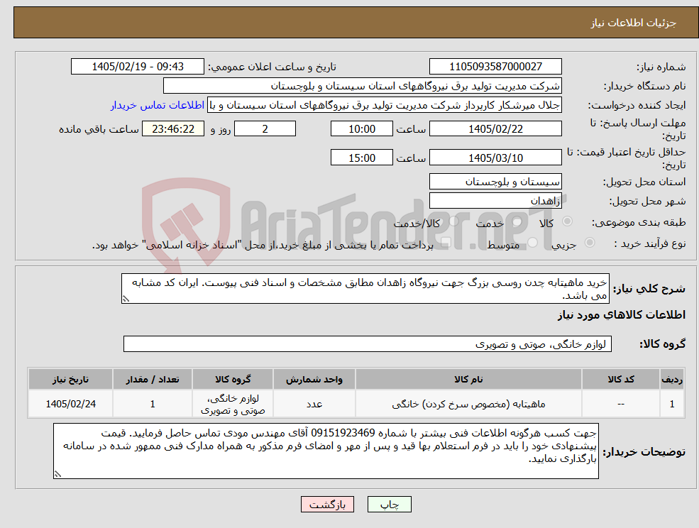Select the خدمت radio button
The height and width of the screenshot is (528, 699).
517,221
